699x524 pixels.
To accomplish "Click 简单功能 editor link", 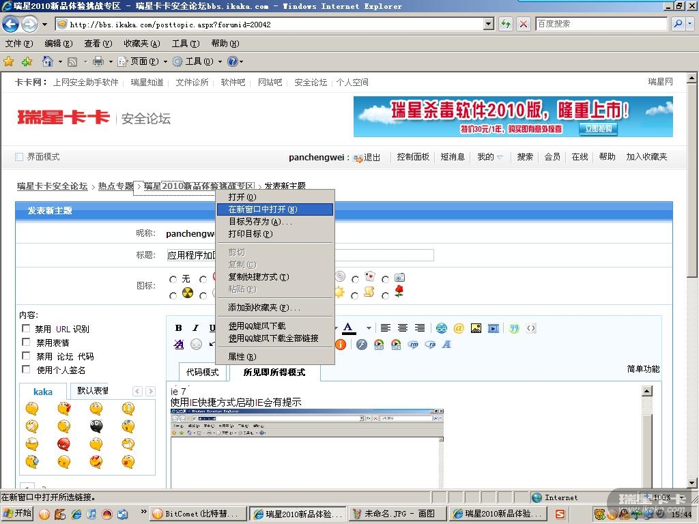I will [643, 368].
